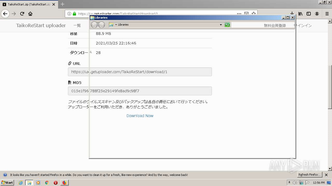Click the notification bar help icon
The height and width of the screenshot is (186, 332).
coord(5,175)
